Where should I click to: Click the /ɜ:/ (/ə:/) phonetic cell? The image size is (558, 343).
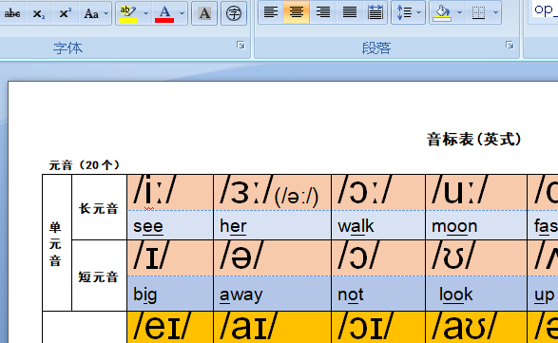pyautogui.click(x=272, y=192)
